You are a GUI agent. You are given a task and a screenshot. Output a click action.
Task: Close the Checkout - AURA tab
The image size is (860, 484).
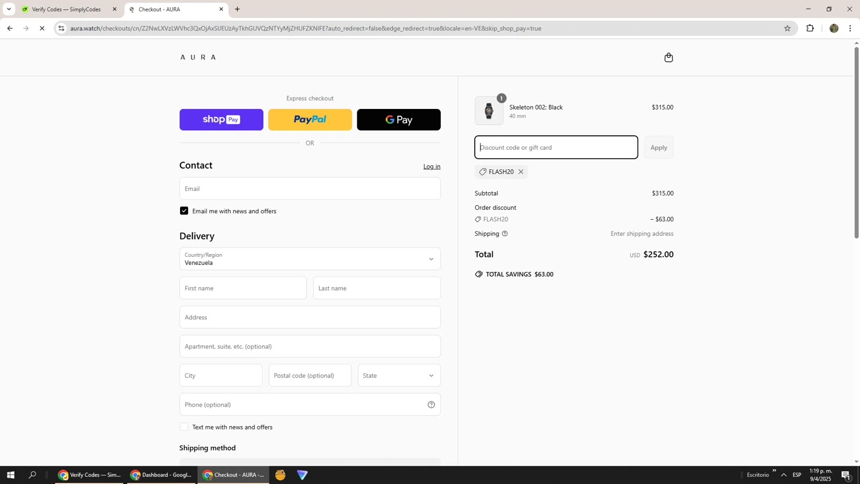coord(221,9)
